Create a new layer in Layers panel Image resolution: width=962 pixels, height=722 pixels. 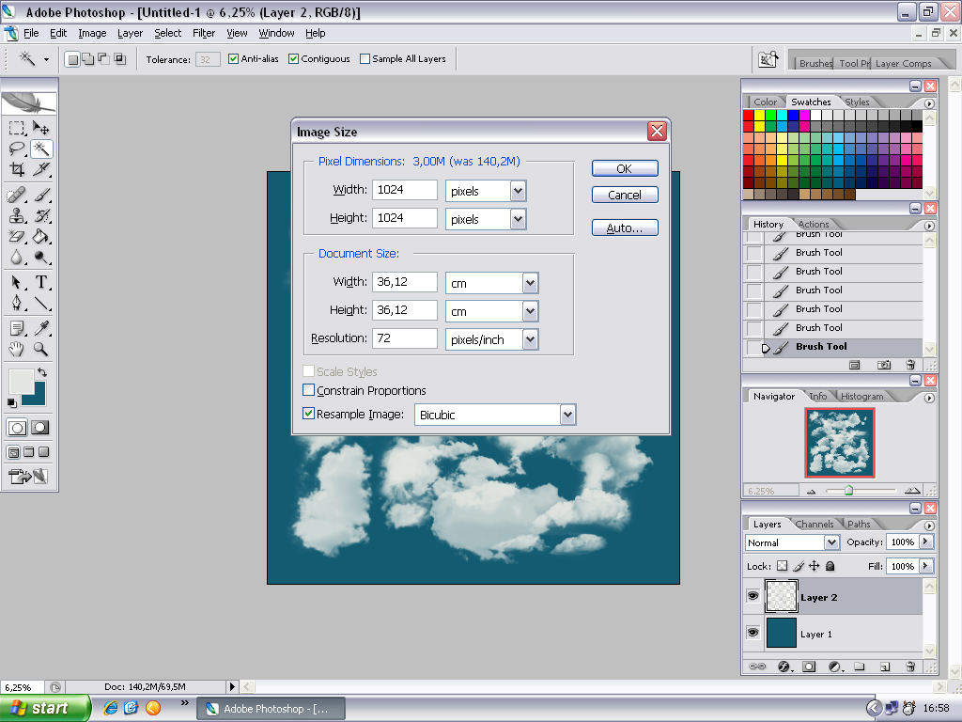point(885,667)
